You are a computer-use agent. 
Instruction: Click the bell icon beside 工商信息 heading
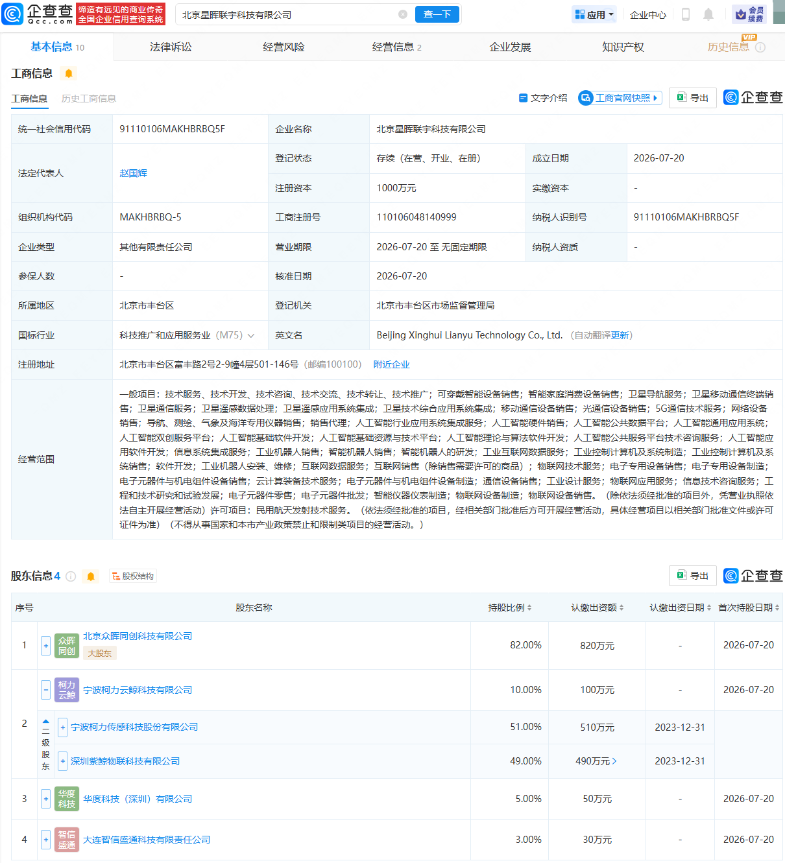[x=69, y=73]
